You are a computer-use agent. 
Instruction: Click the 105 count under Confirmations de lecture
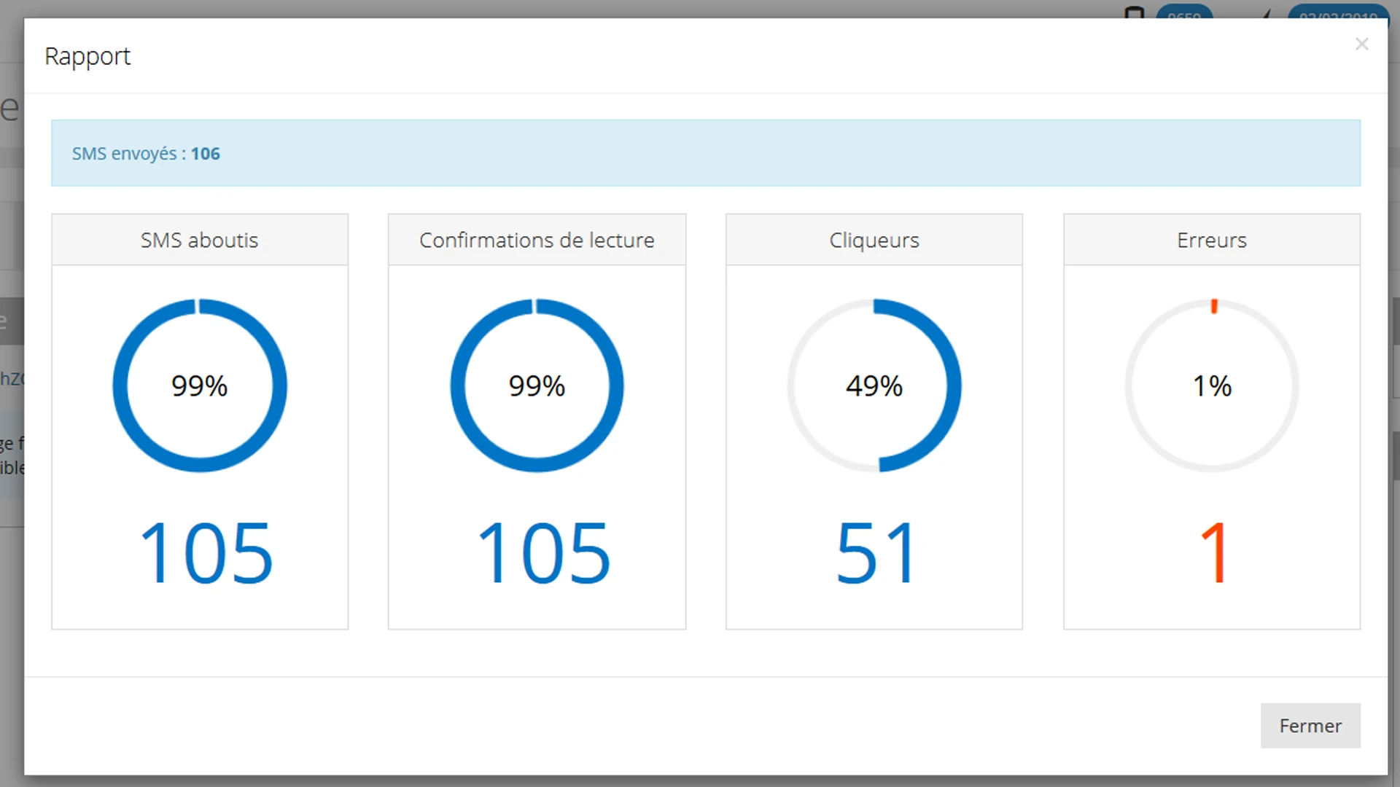(x=543, y=553)
